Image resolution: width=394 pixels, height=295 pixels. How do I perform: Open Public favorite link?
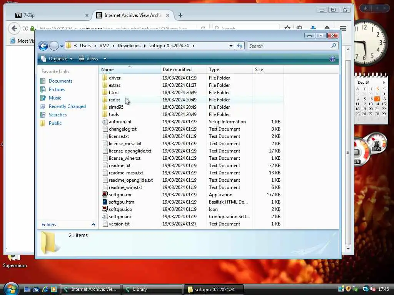coord(55,123)
